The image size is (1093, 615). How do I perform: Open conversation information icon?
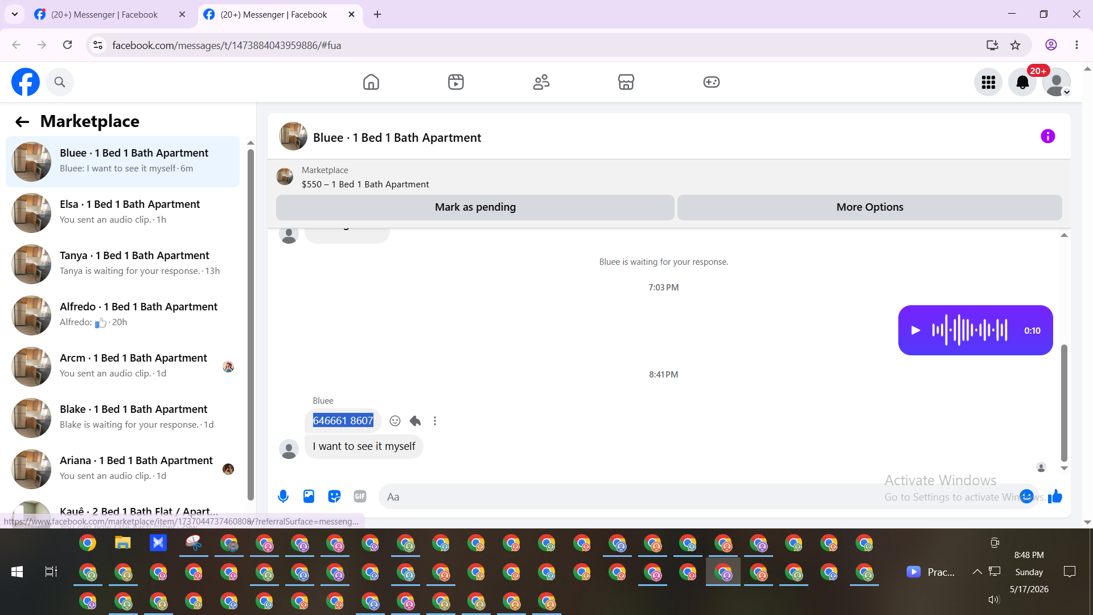pos(1048,136)
